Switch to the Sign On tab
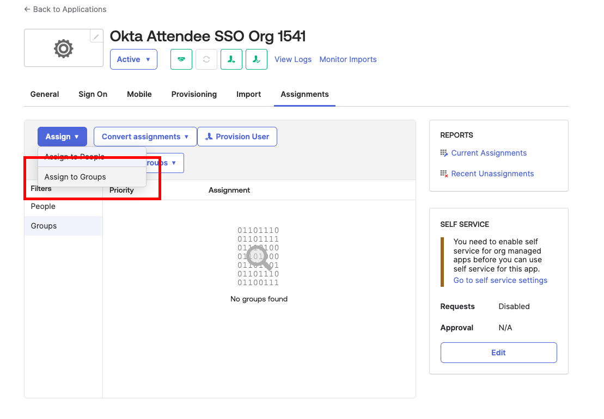This screenshot has width=604, height=419. point(93,94)
